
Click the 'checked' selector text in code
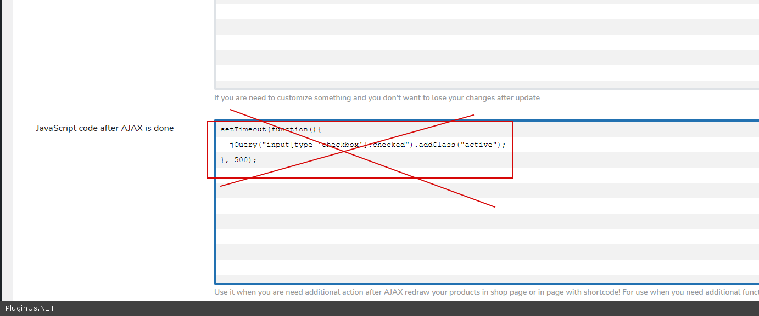pos(392,145)
